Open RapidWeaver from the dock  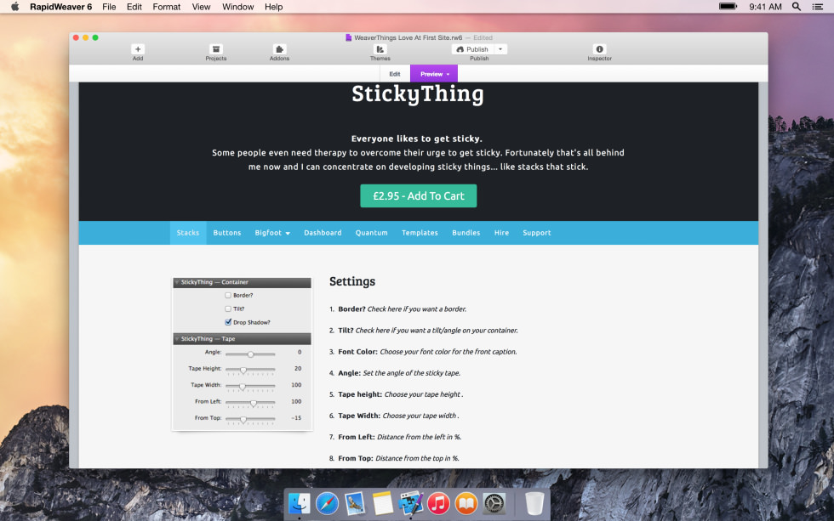(x=410, y=503)
